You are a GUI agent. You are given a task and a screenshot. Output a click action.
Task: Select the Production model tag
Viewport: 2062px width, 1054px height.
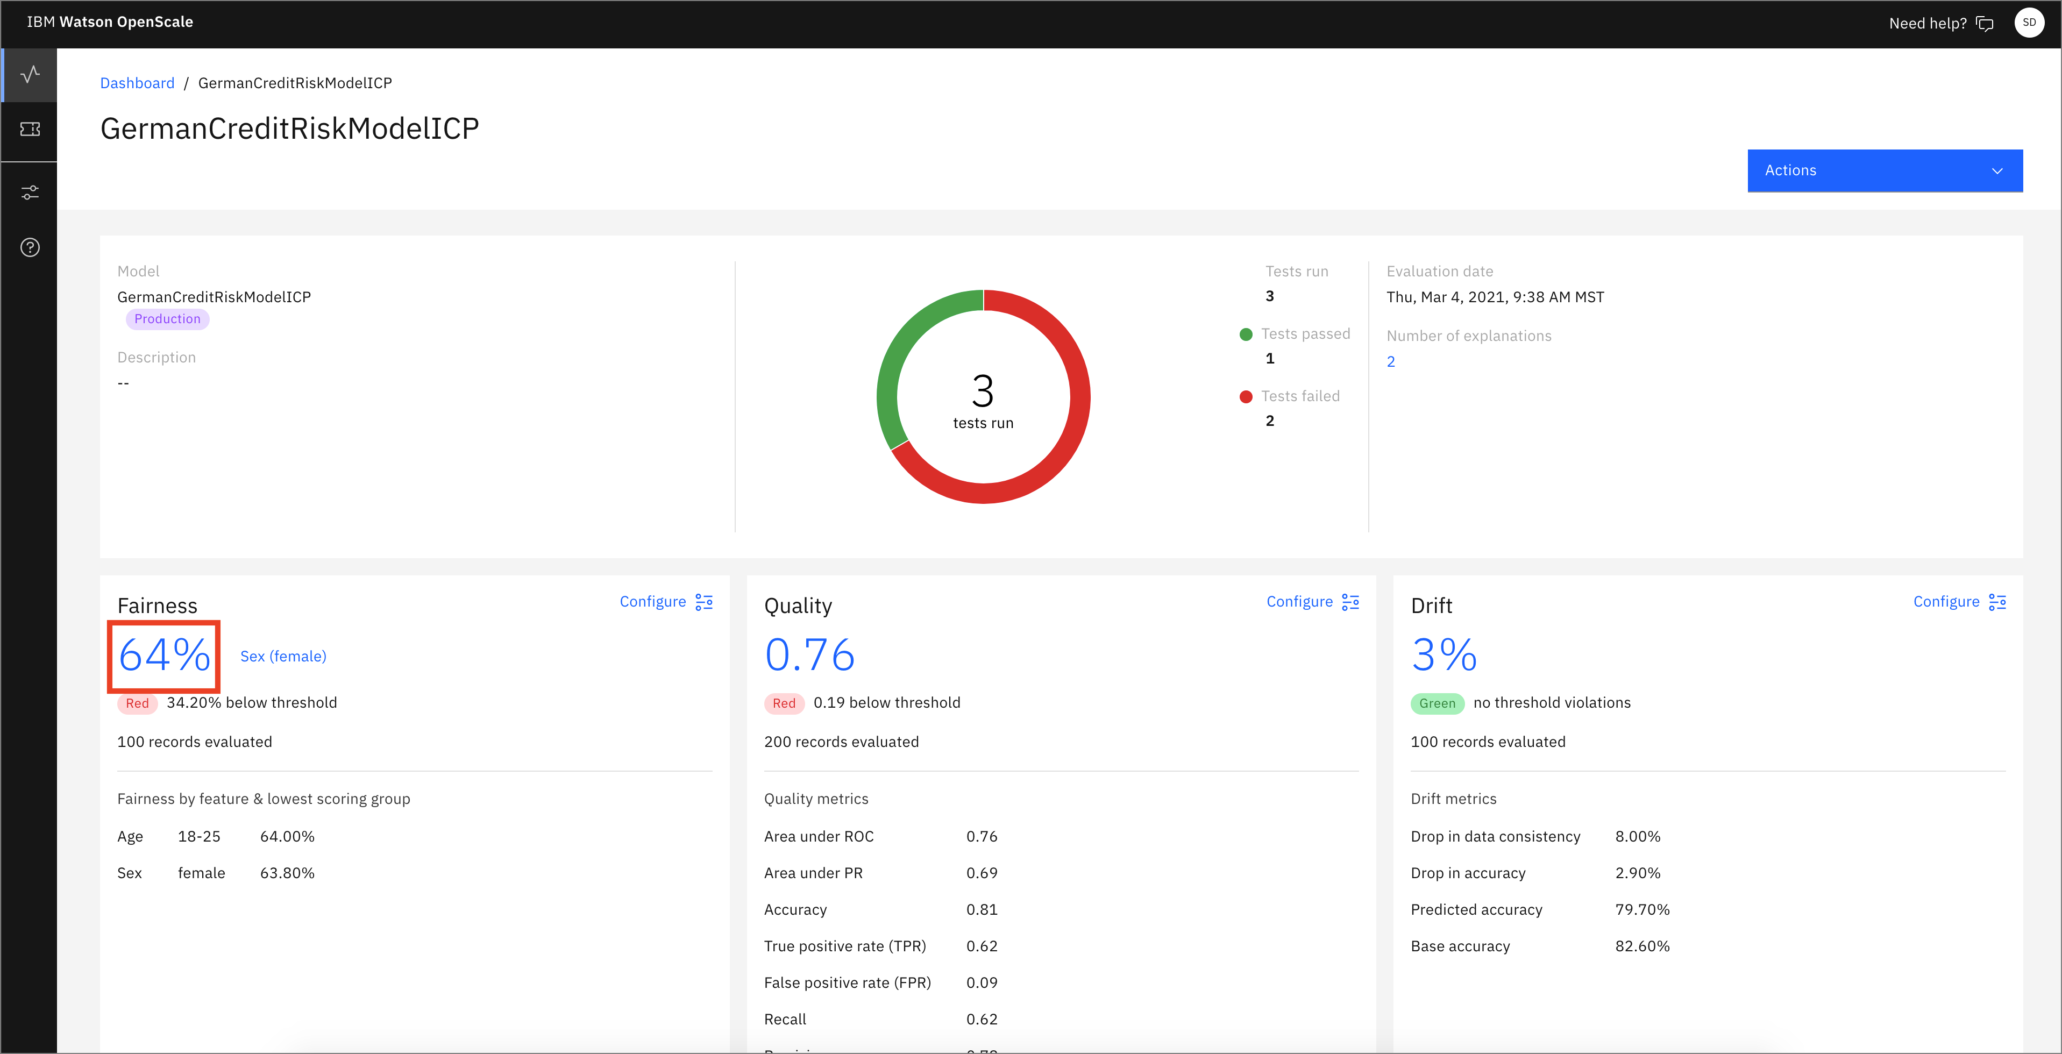pos(167,318)
